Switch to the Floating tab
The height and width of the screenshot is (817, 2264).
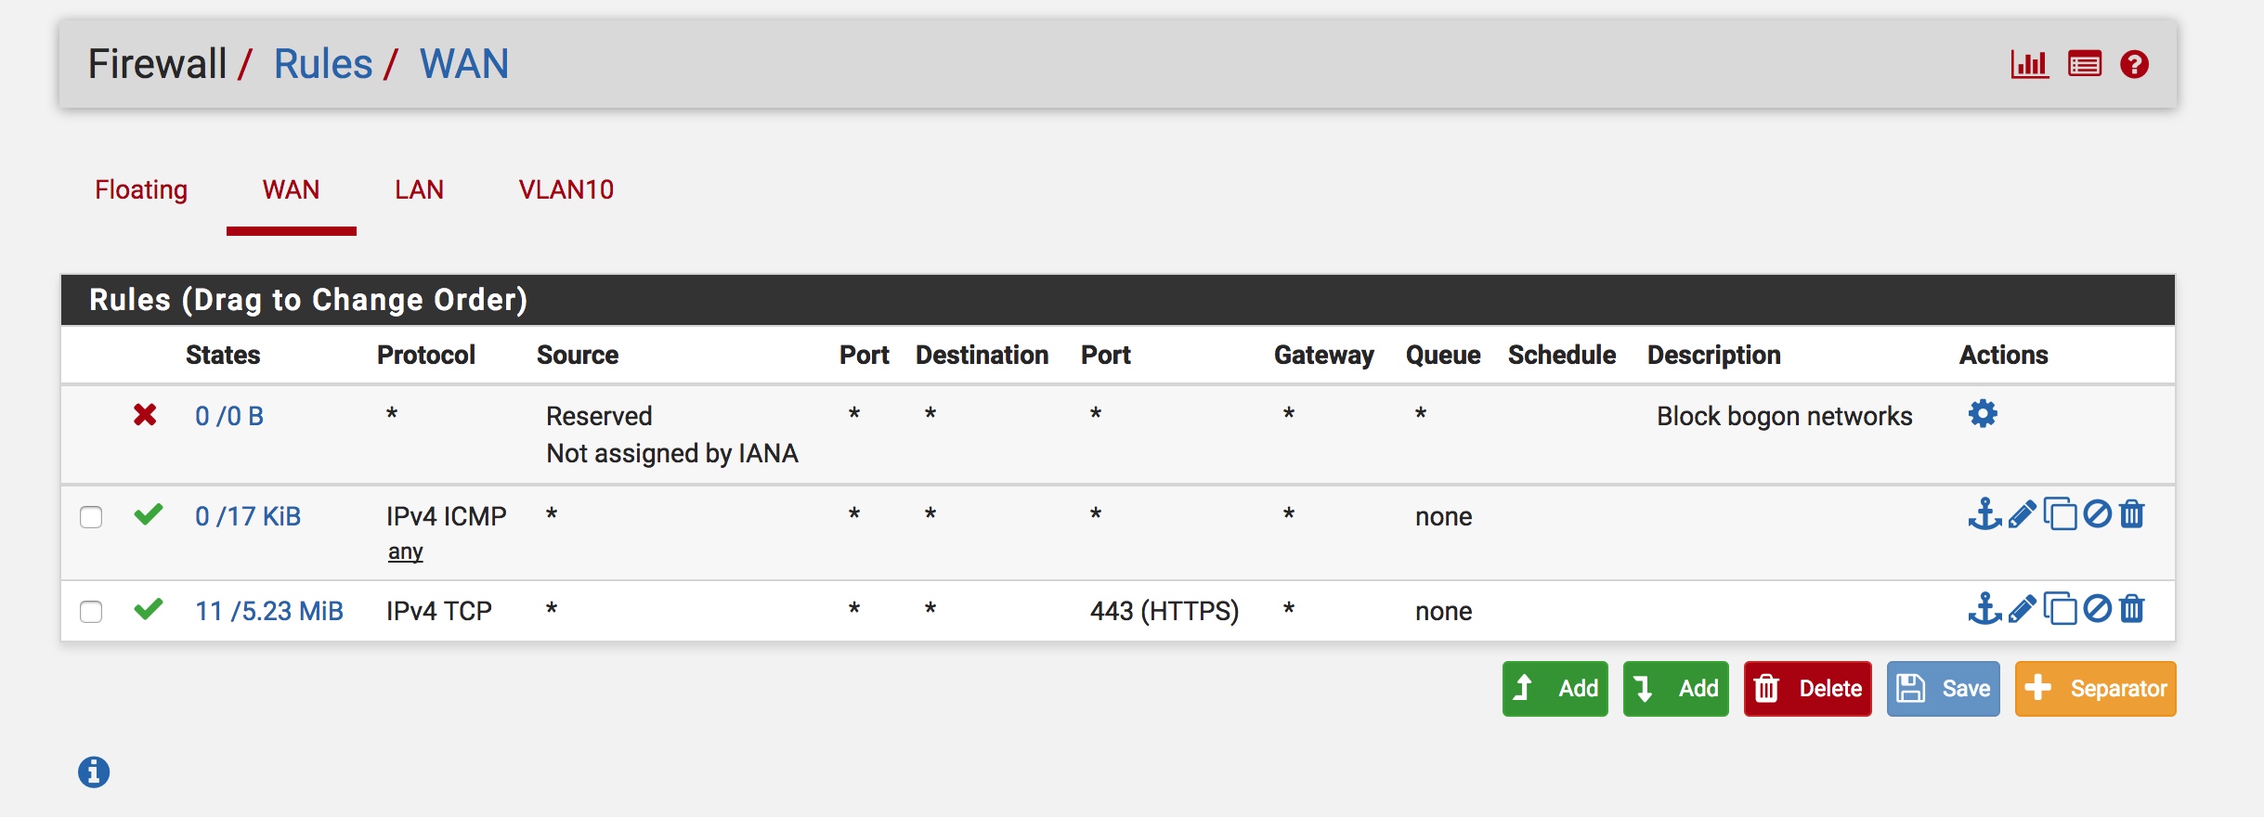coord(141,190)
